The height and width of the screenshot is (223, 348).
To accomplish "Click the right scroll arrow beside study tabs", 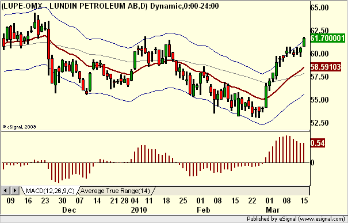I will 14,191.
